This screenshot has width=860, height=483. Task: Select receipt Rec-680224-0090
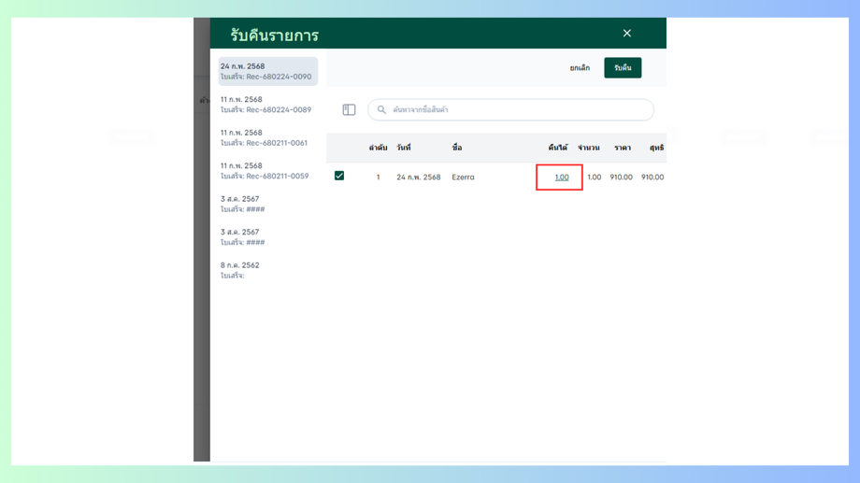(x=267, y=71)
